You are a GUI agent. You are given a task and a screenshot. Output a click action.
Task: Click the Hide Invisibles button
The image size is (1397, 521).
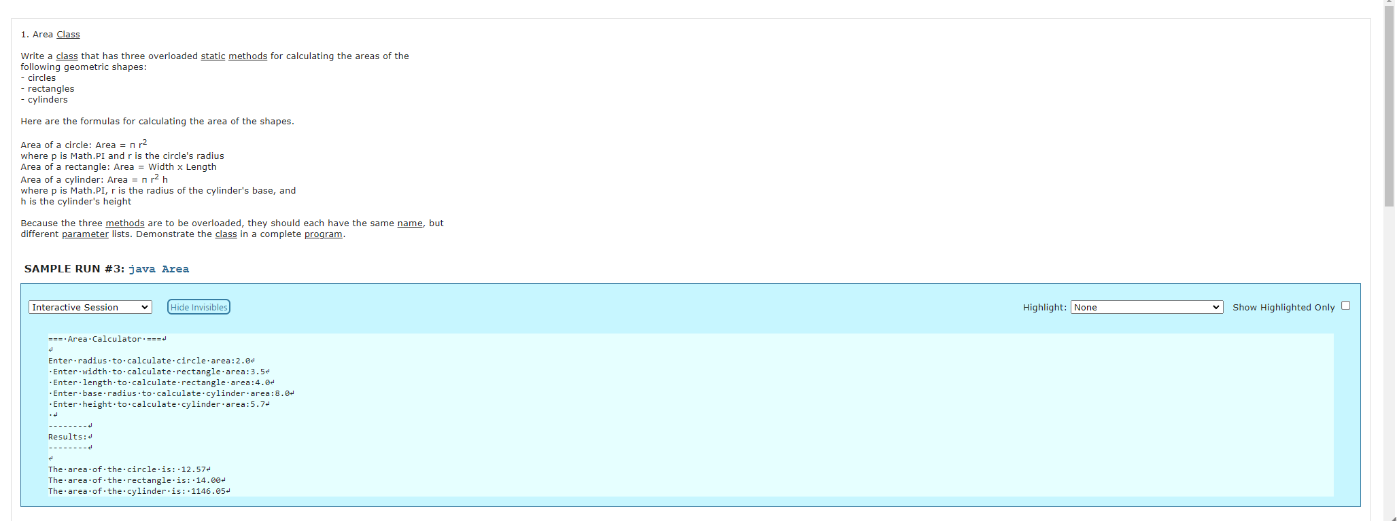point(199,307)
